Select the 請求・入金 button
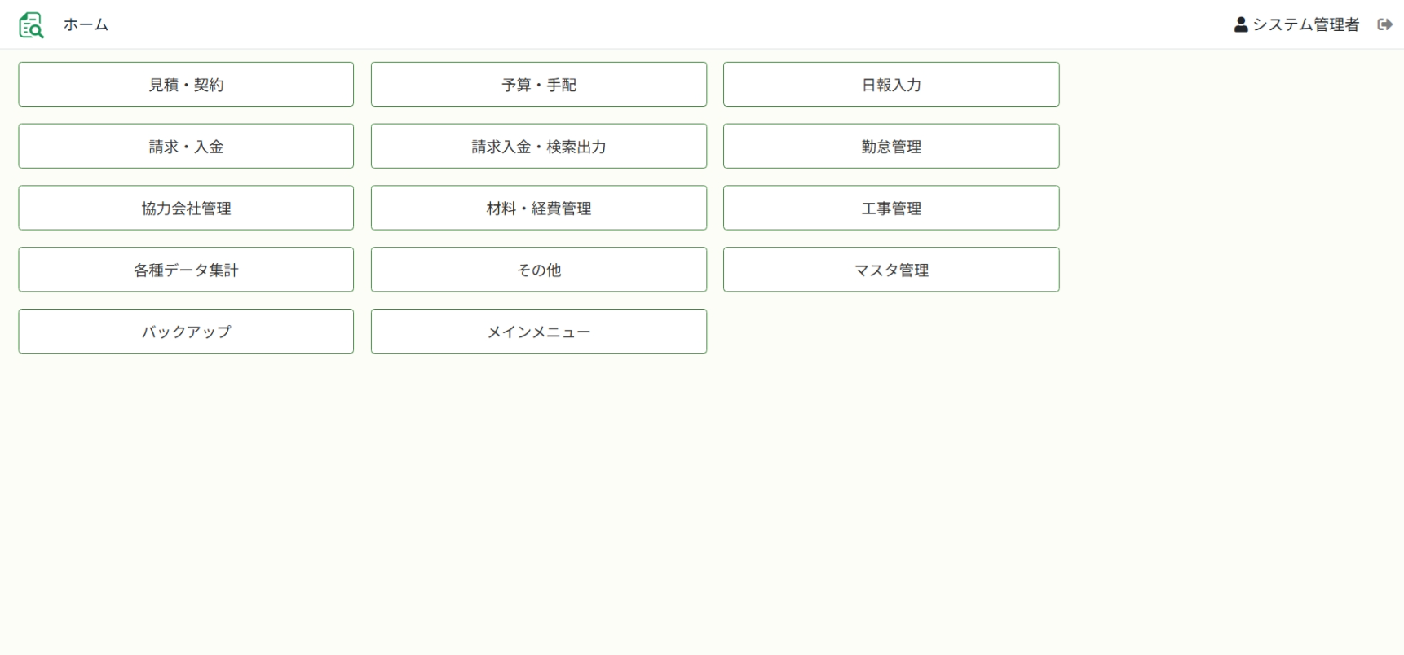 tap(186, 147)
